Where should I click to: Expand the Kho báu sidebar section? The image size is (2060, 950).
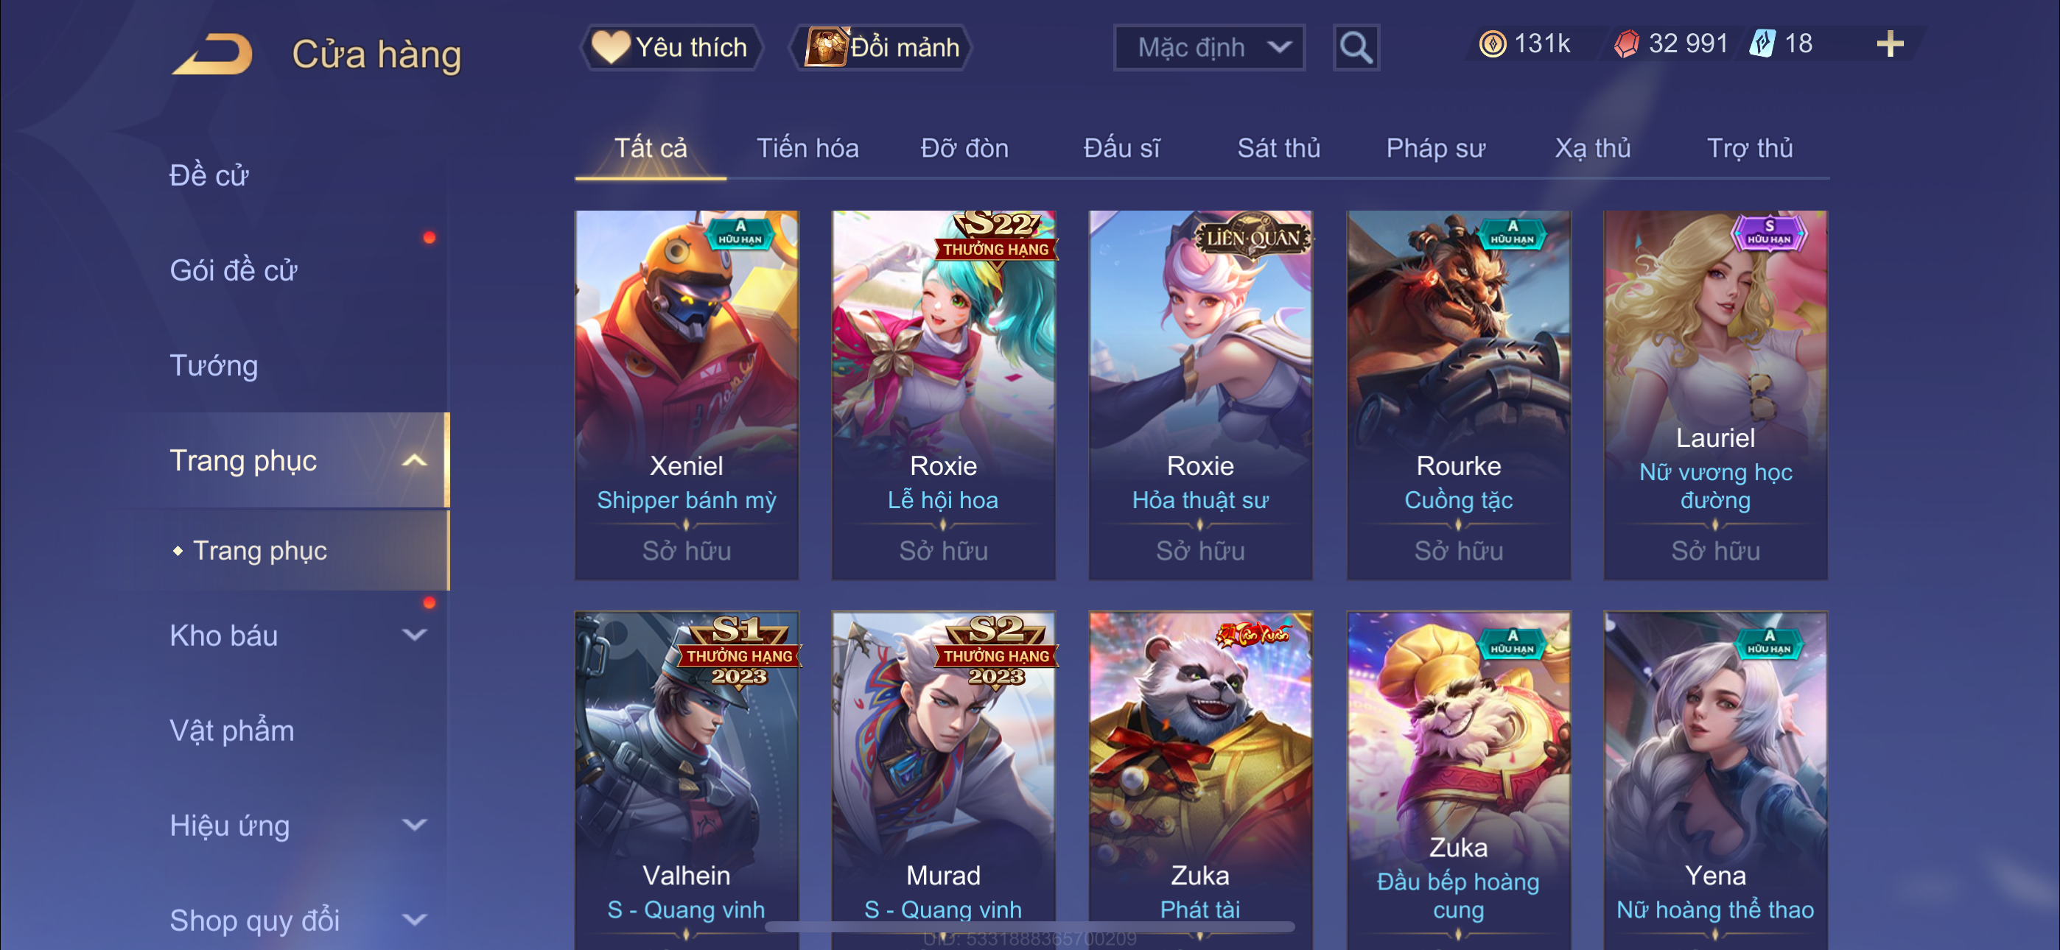point(413,635)
